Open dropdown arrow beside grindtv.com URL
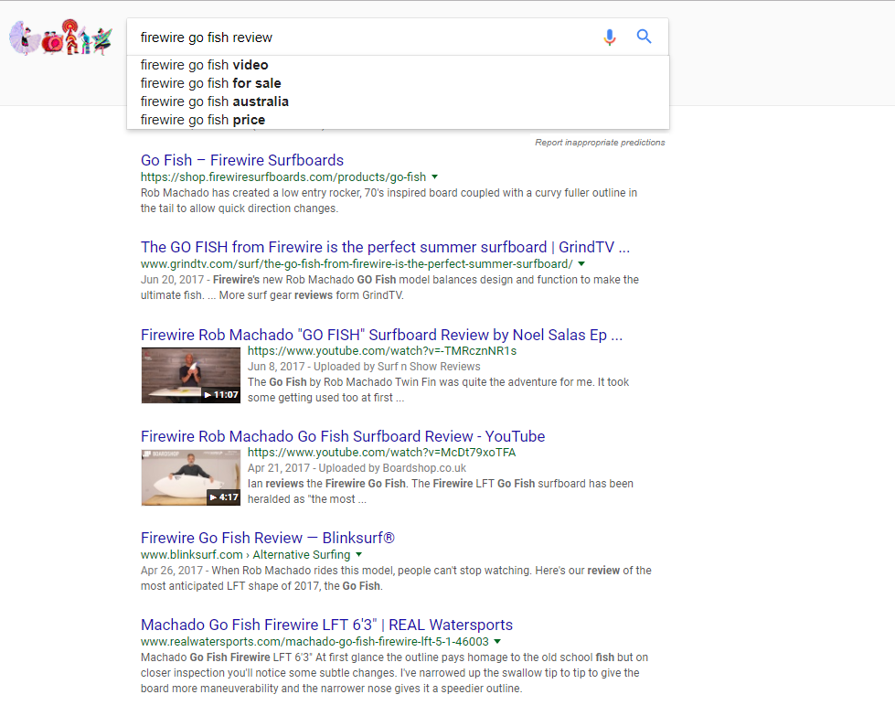This screenshot has width=895, height=716. coord(581,263)
